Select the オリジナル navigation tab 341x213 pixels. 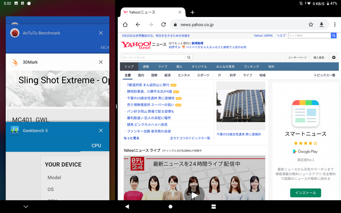pos(199,66)
